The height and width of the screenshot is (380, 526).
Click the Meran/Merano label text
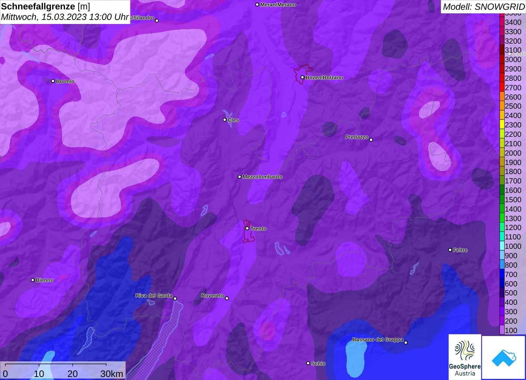pyautogui.click(x=278, y=5)
